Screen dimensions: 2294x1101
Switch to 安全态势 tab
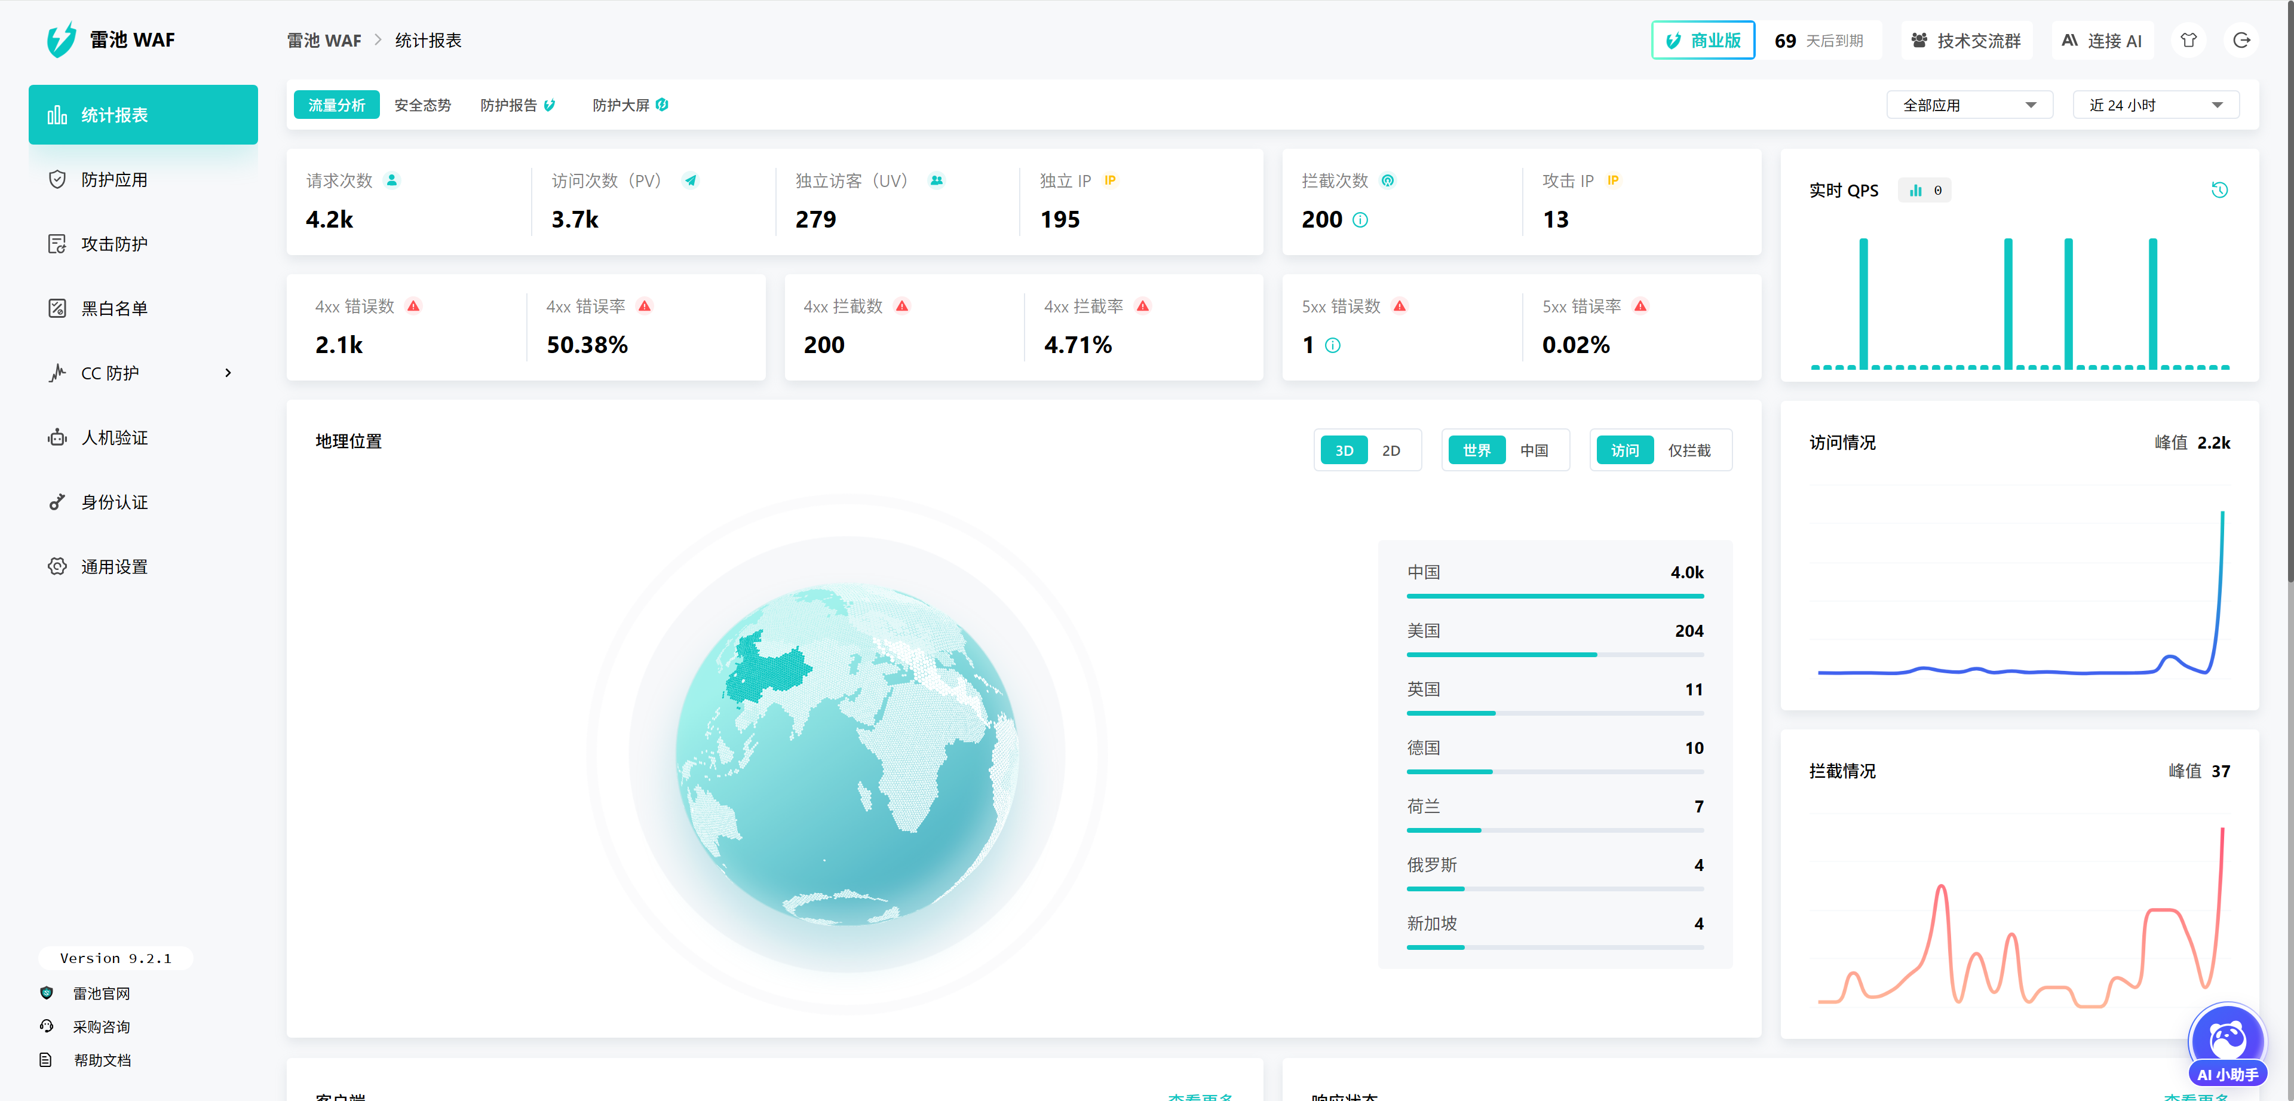click(x=422, y=105)
